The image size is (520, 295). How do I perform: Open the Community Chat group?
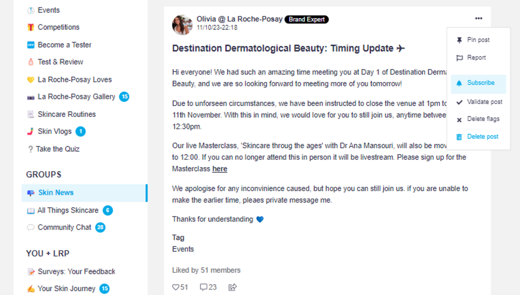click(x=64, y=227)
